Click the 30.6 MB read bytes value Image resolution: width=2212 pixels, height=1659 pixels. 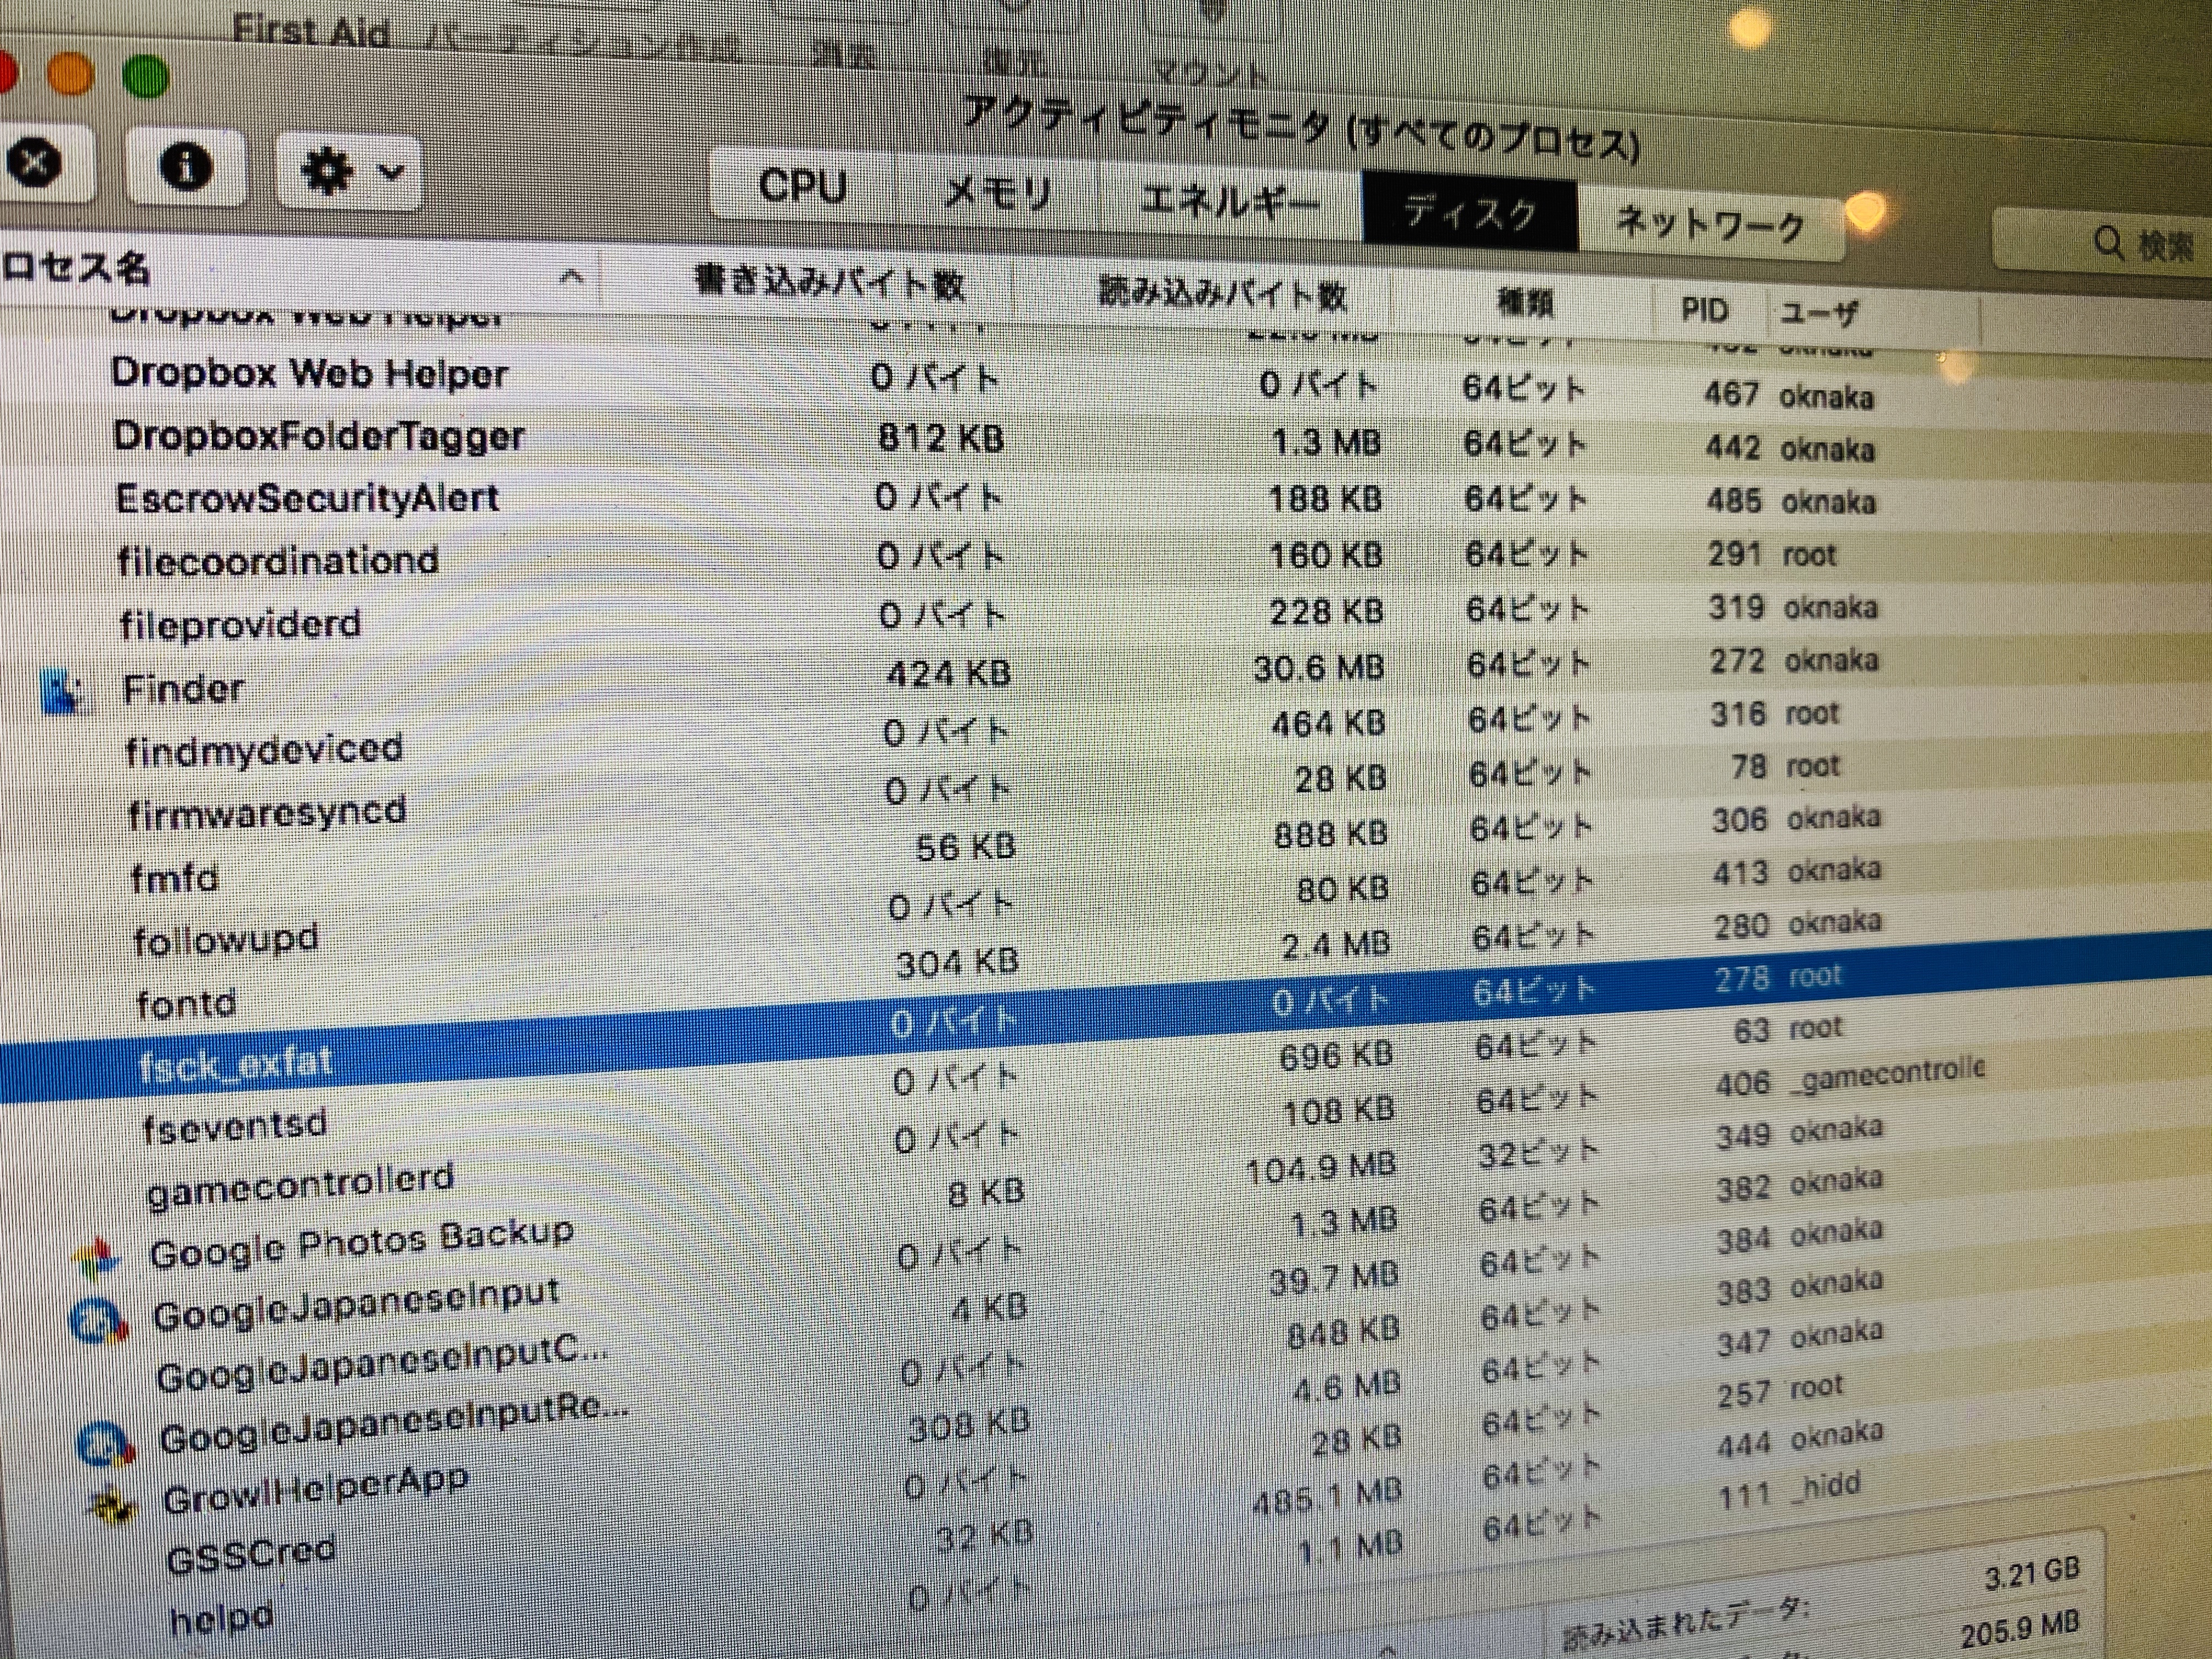point(1319,667)
